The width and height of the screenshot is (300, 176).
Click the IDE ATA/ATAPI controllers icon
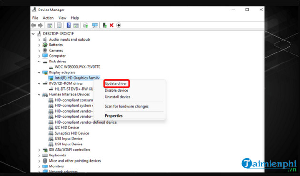coord(45,150)
